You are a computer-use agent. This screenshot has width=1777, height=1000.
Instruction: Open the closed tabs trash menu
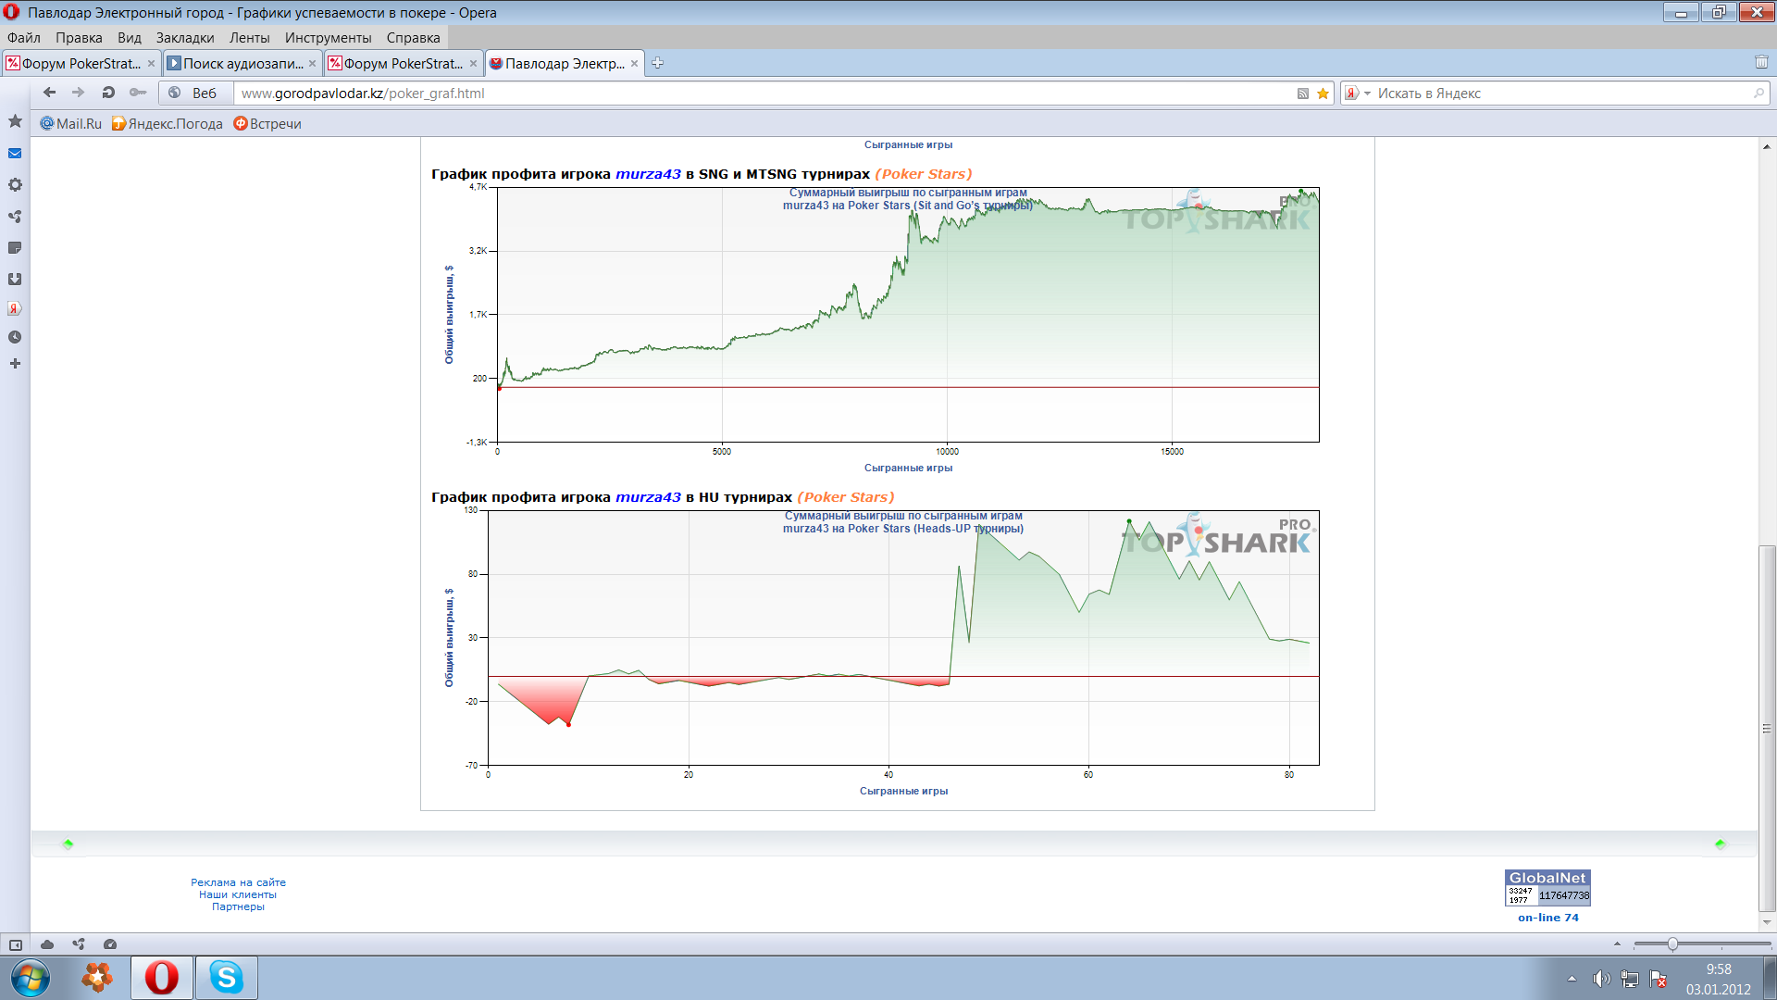pos(1761,63)
